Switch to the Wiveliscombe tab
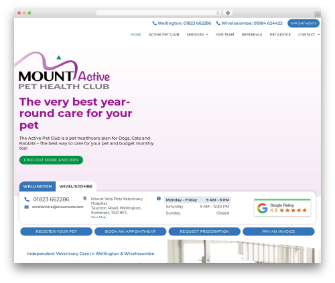 (x=76, y=187)
